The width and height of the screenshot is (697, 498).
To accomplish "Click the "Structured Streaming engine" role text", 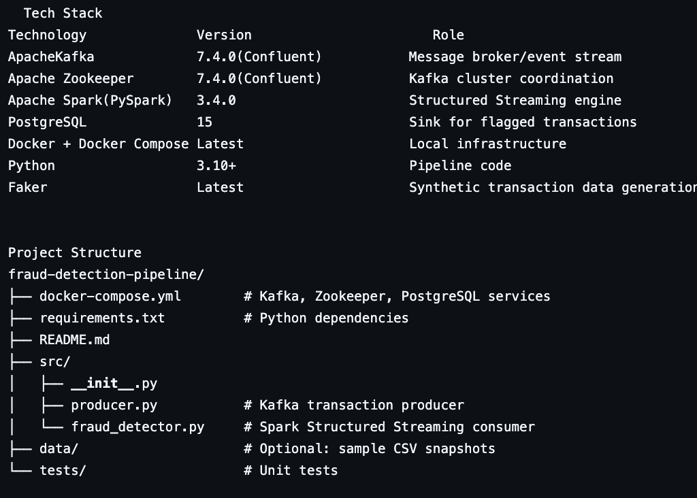I will click(515, 100).
